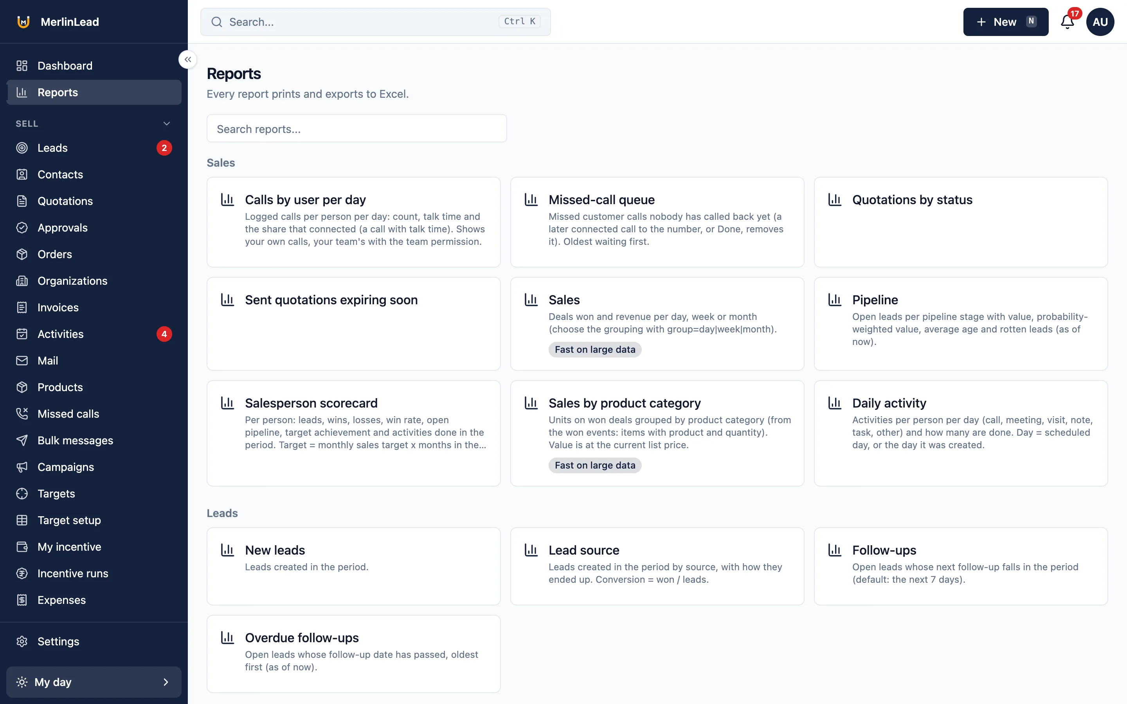This screenshot has height=704, width=1127.
Task: Click chart icon on Lead source card
Action: click(x=531, y=550)
